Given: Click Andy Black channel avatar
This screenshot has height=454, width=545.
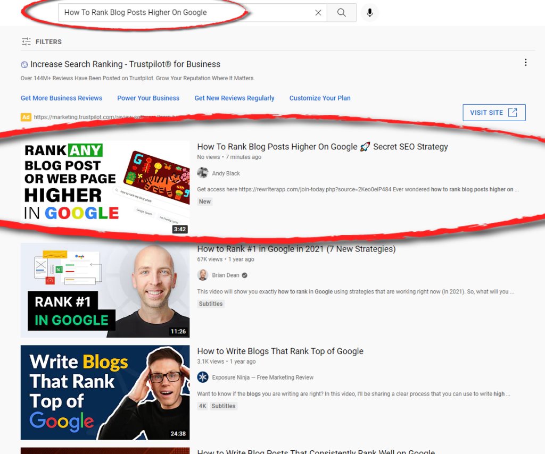Looking at the screenshot, I should [x=203, y=173].
